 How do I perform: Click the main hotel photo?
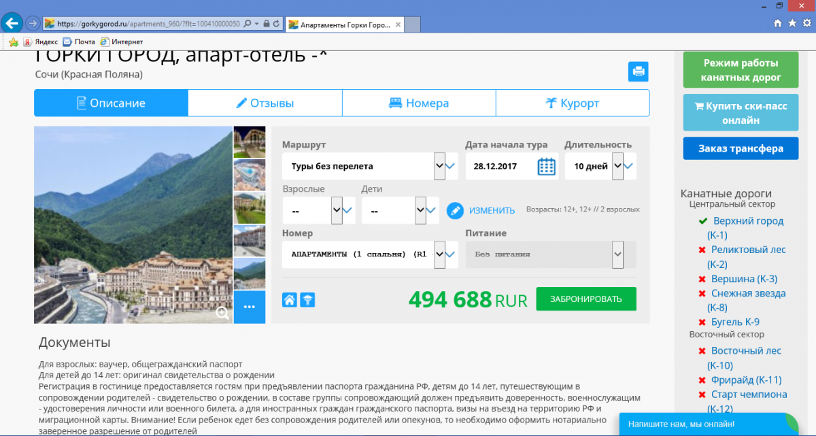[x=133, y=225]
